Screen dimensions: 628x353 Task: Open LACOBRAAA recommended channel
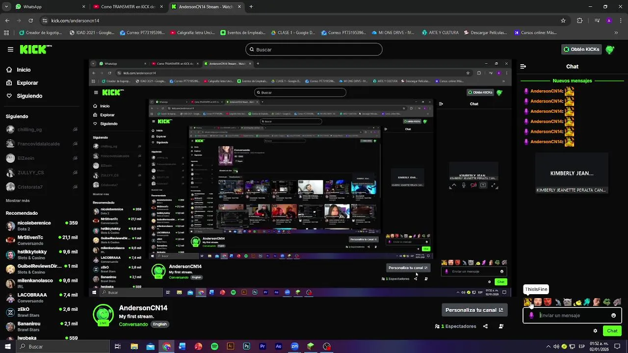point(42,298)
